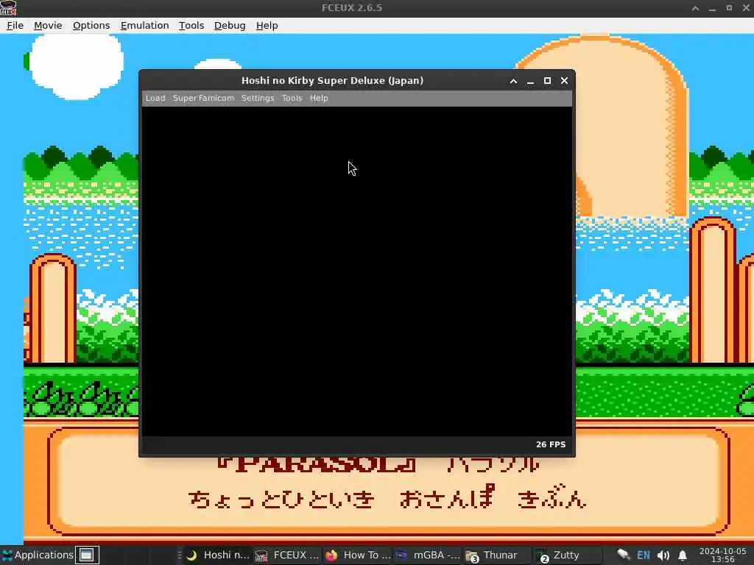Open the notification bell icon
The height and width of the screenshot is (565, 754).
coord(683,555)
